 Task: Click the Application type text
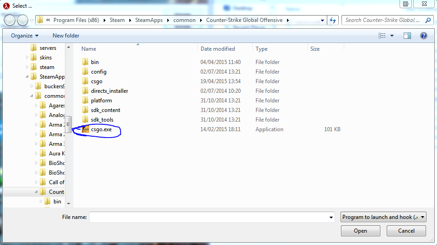(269, 129)
